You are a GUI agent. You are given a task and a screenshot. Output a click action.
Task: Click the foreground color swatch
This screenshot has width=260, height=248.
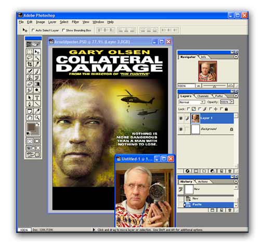31,127
